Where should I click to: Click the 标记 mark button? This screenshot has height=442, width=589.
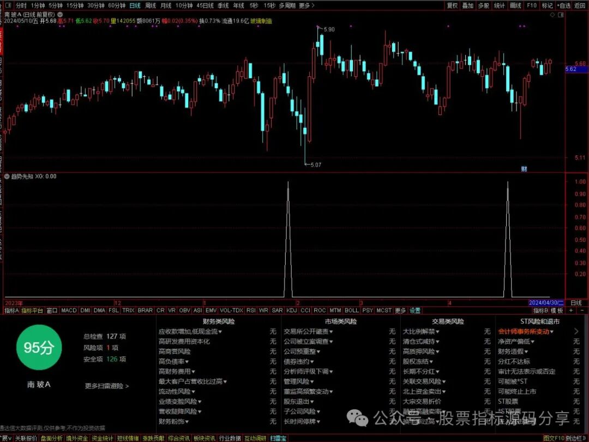(x=548, y=5)
